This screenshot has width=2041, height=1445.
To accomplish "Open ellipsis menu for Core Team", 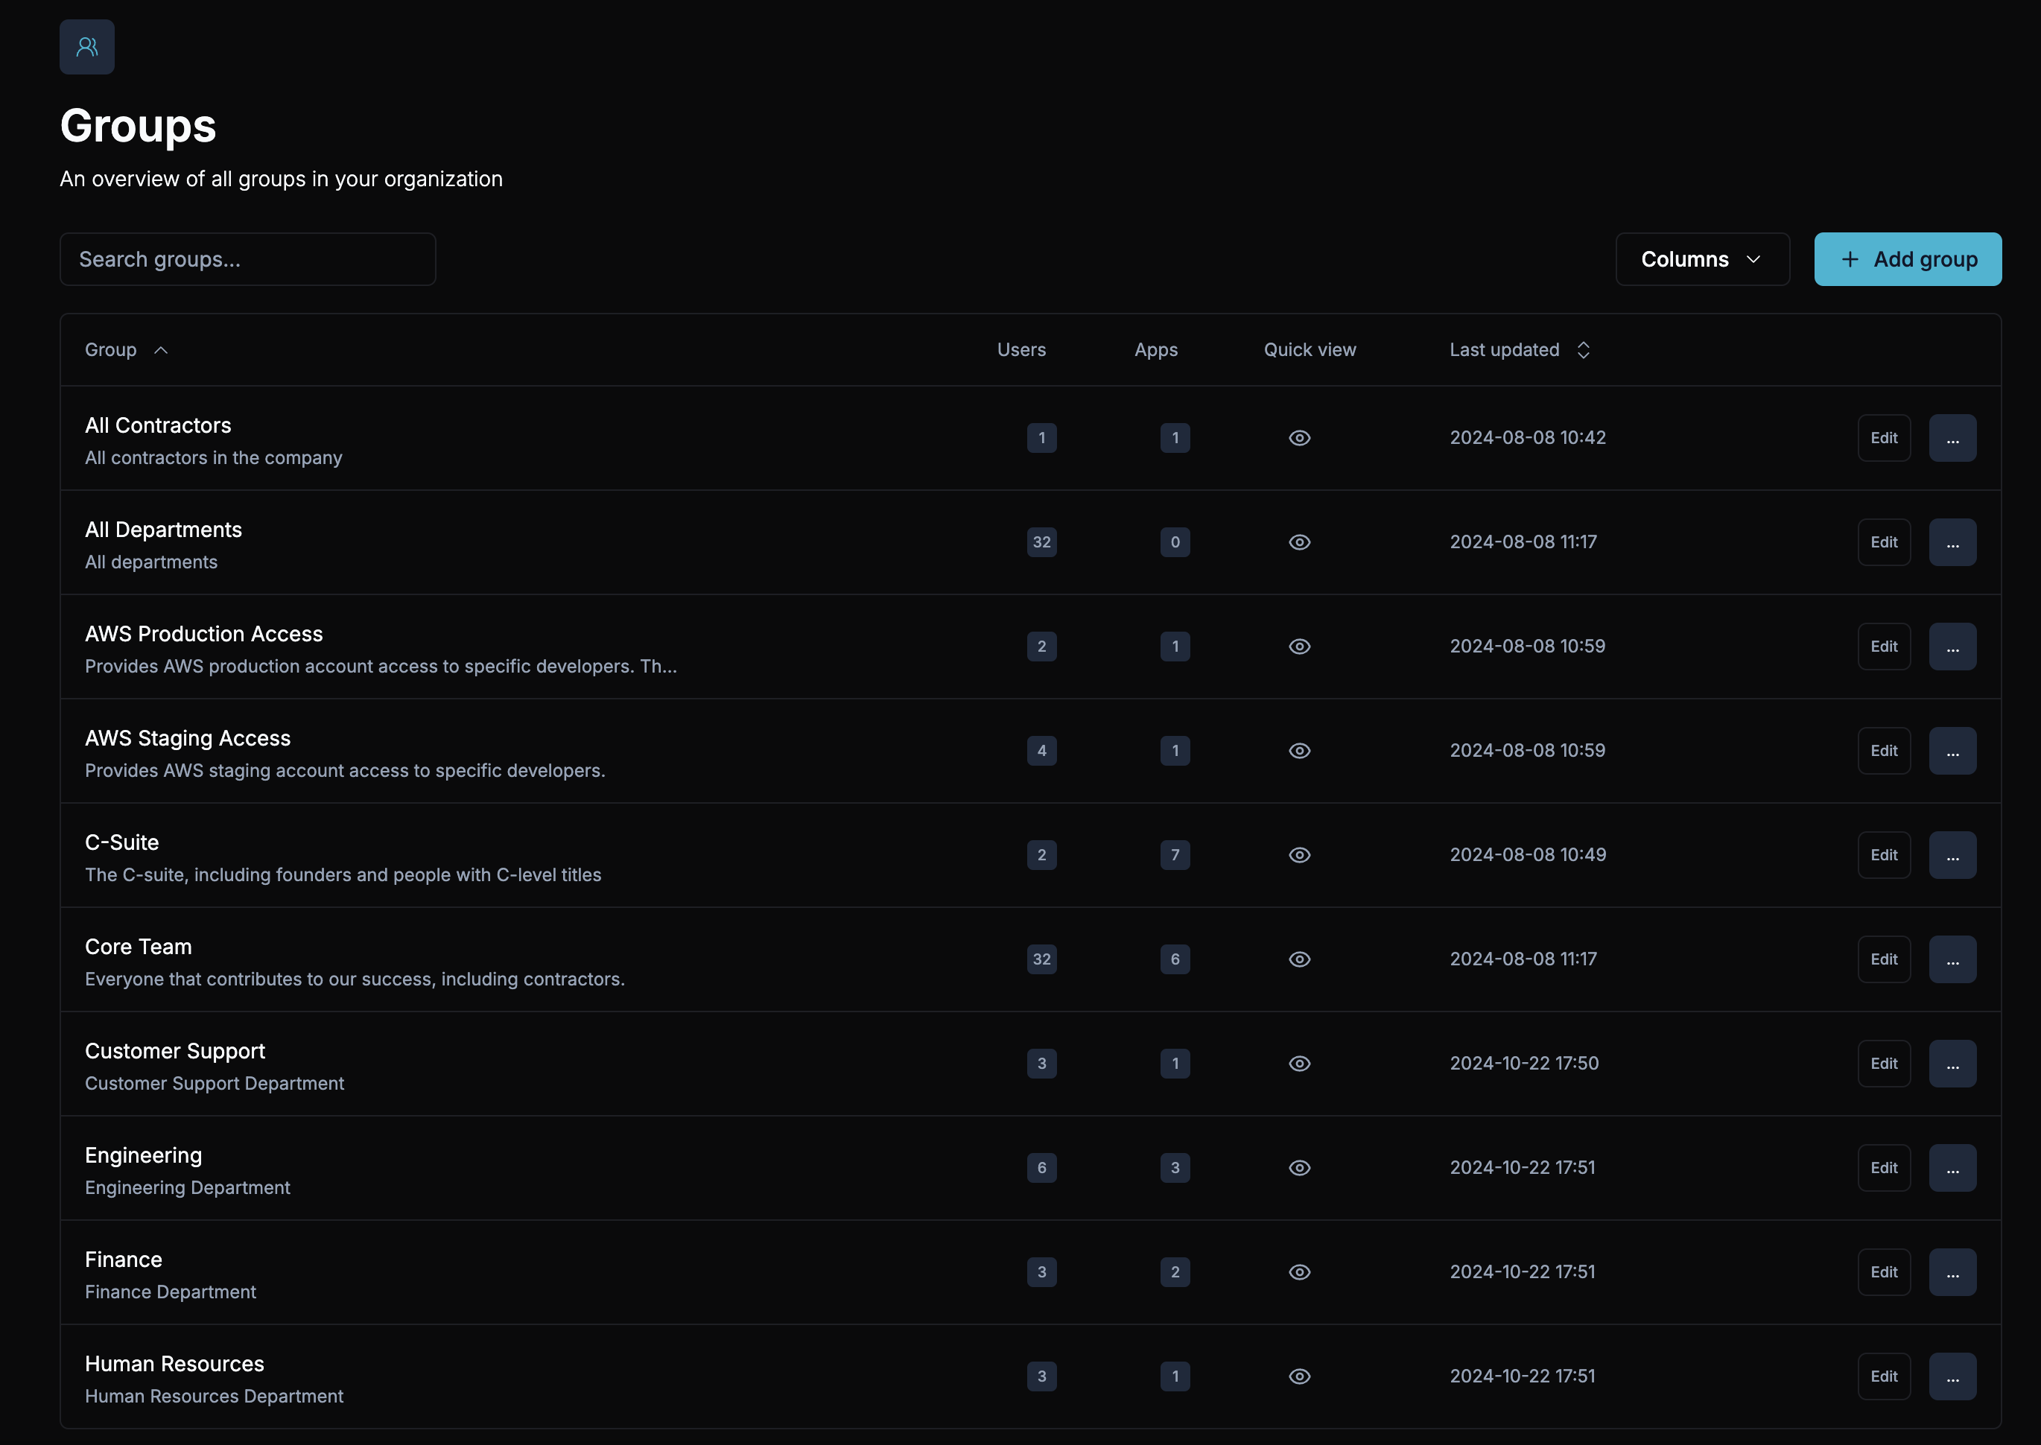I will [1952, 959].
